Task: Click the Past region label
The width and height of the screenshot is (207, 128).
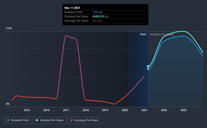Action: pyautogui.click(x=143, y=34)
